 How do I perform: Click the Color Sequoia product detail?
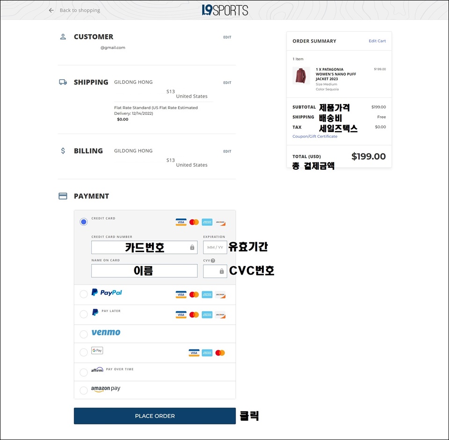point(327,89)
